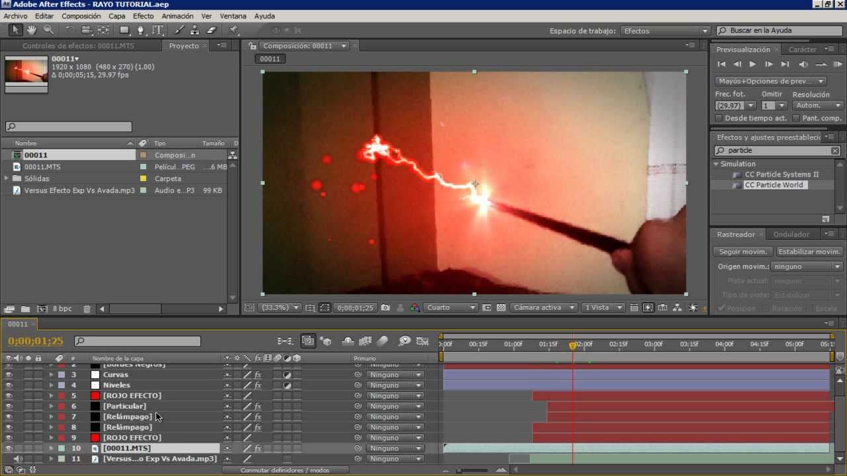This screenshot has width=847, height=476.
Task: Toggle visibility of the ROJO EFECTO layer
Action: 9,395
